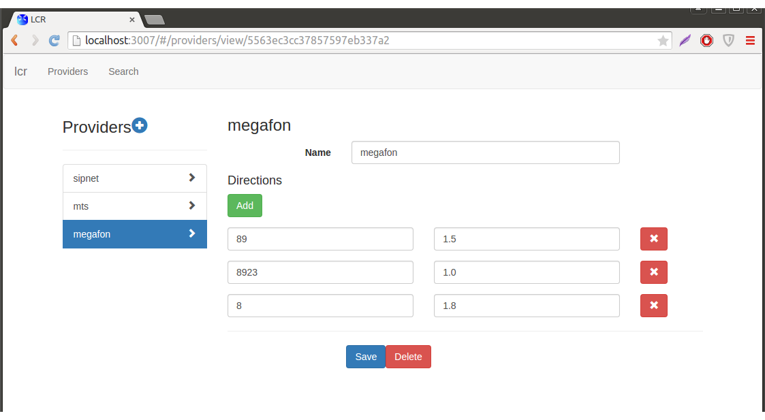Select mts in the providers list
The image size is (765, 420).
pyautogui.click(x=135, y=206)
